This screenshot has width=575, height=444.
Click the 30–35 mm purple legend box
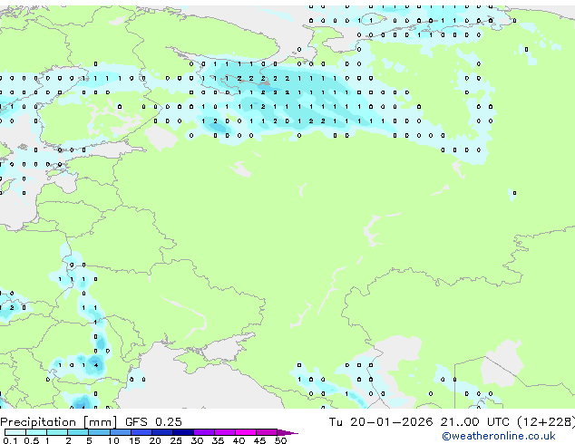click(203, 432)
